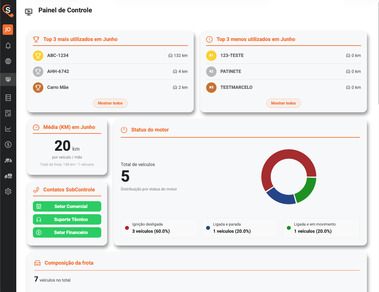Show all most-used vehicles with Mostrar todos
The image size is (379, 292).
point(110,103)
